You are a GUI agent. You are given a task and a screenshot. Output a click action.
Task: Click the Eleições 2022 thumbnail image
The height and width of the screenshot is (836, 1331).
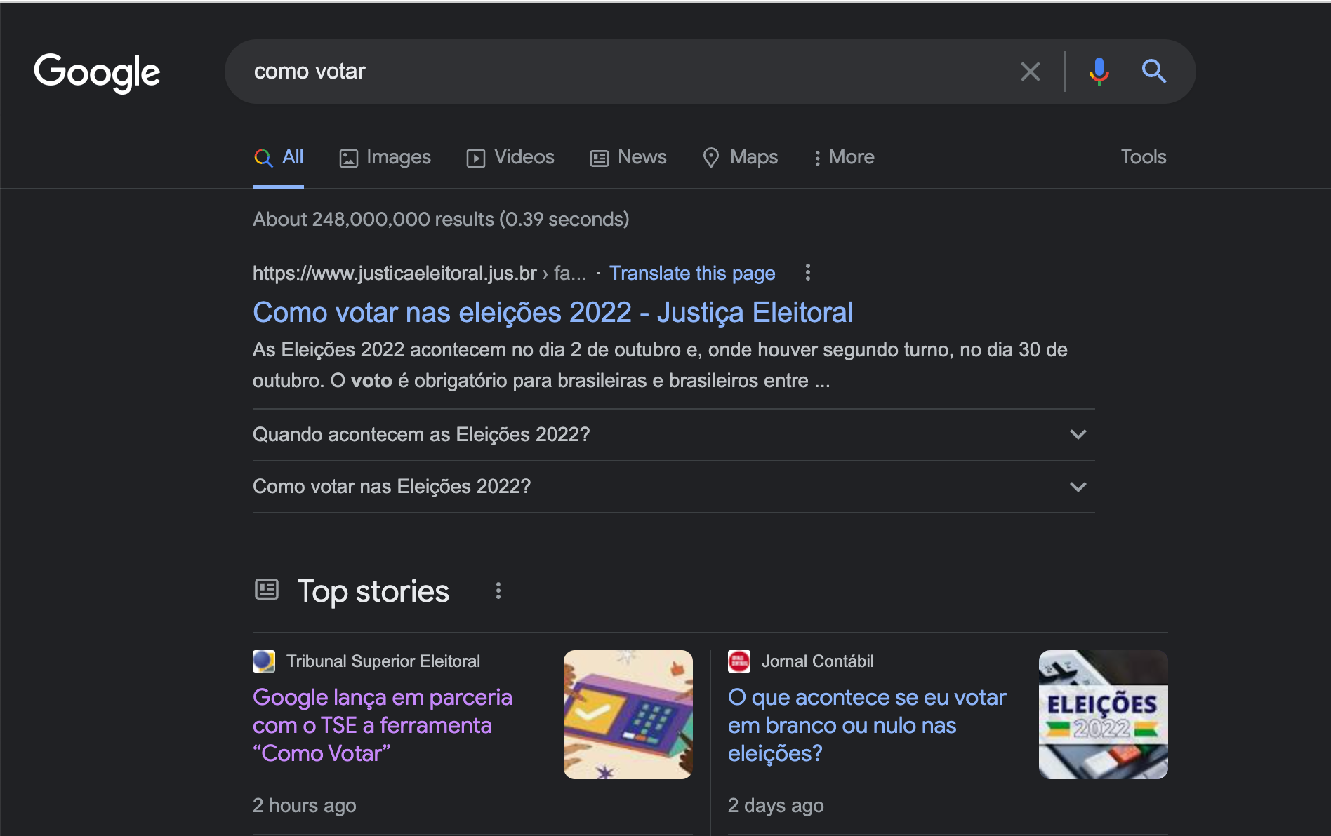coord(1104,715)
